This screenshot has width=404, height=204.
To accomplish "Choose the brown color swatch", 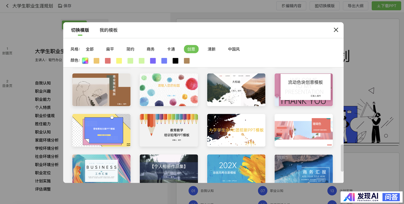I will coord(187,61).
